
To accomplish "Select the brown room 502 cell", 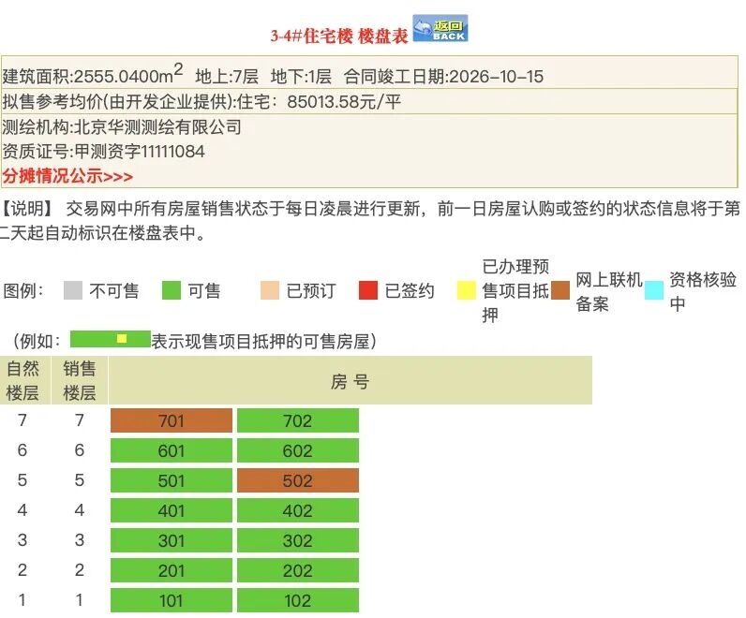I will [x=298, y=481].
